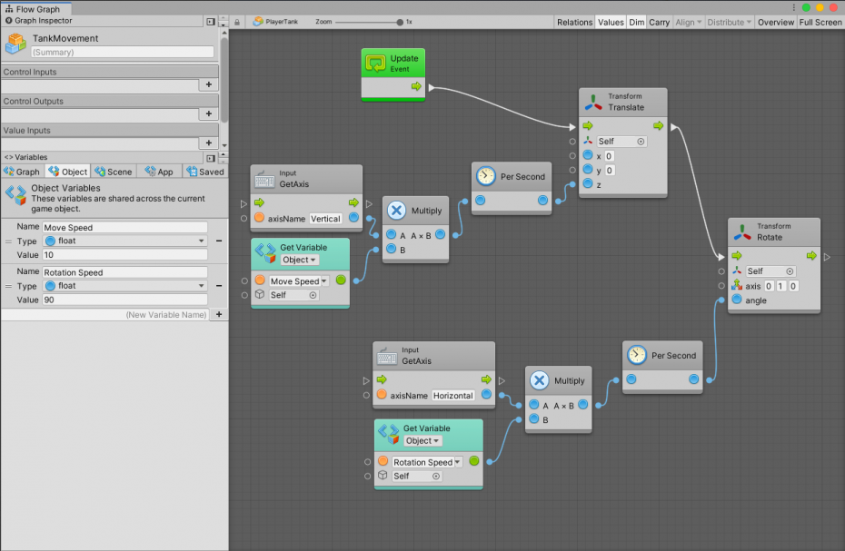Click the Full Screen button
This screenshot has height=551, width=845.
pyautogui.click(x=820, y=22)
